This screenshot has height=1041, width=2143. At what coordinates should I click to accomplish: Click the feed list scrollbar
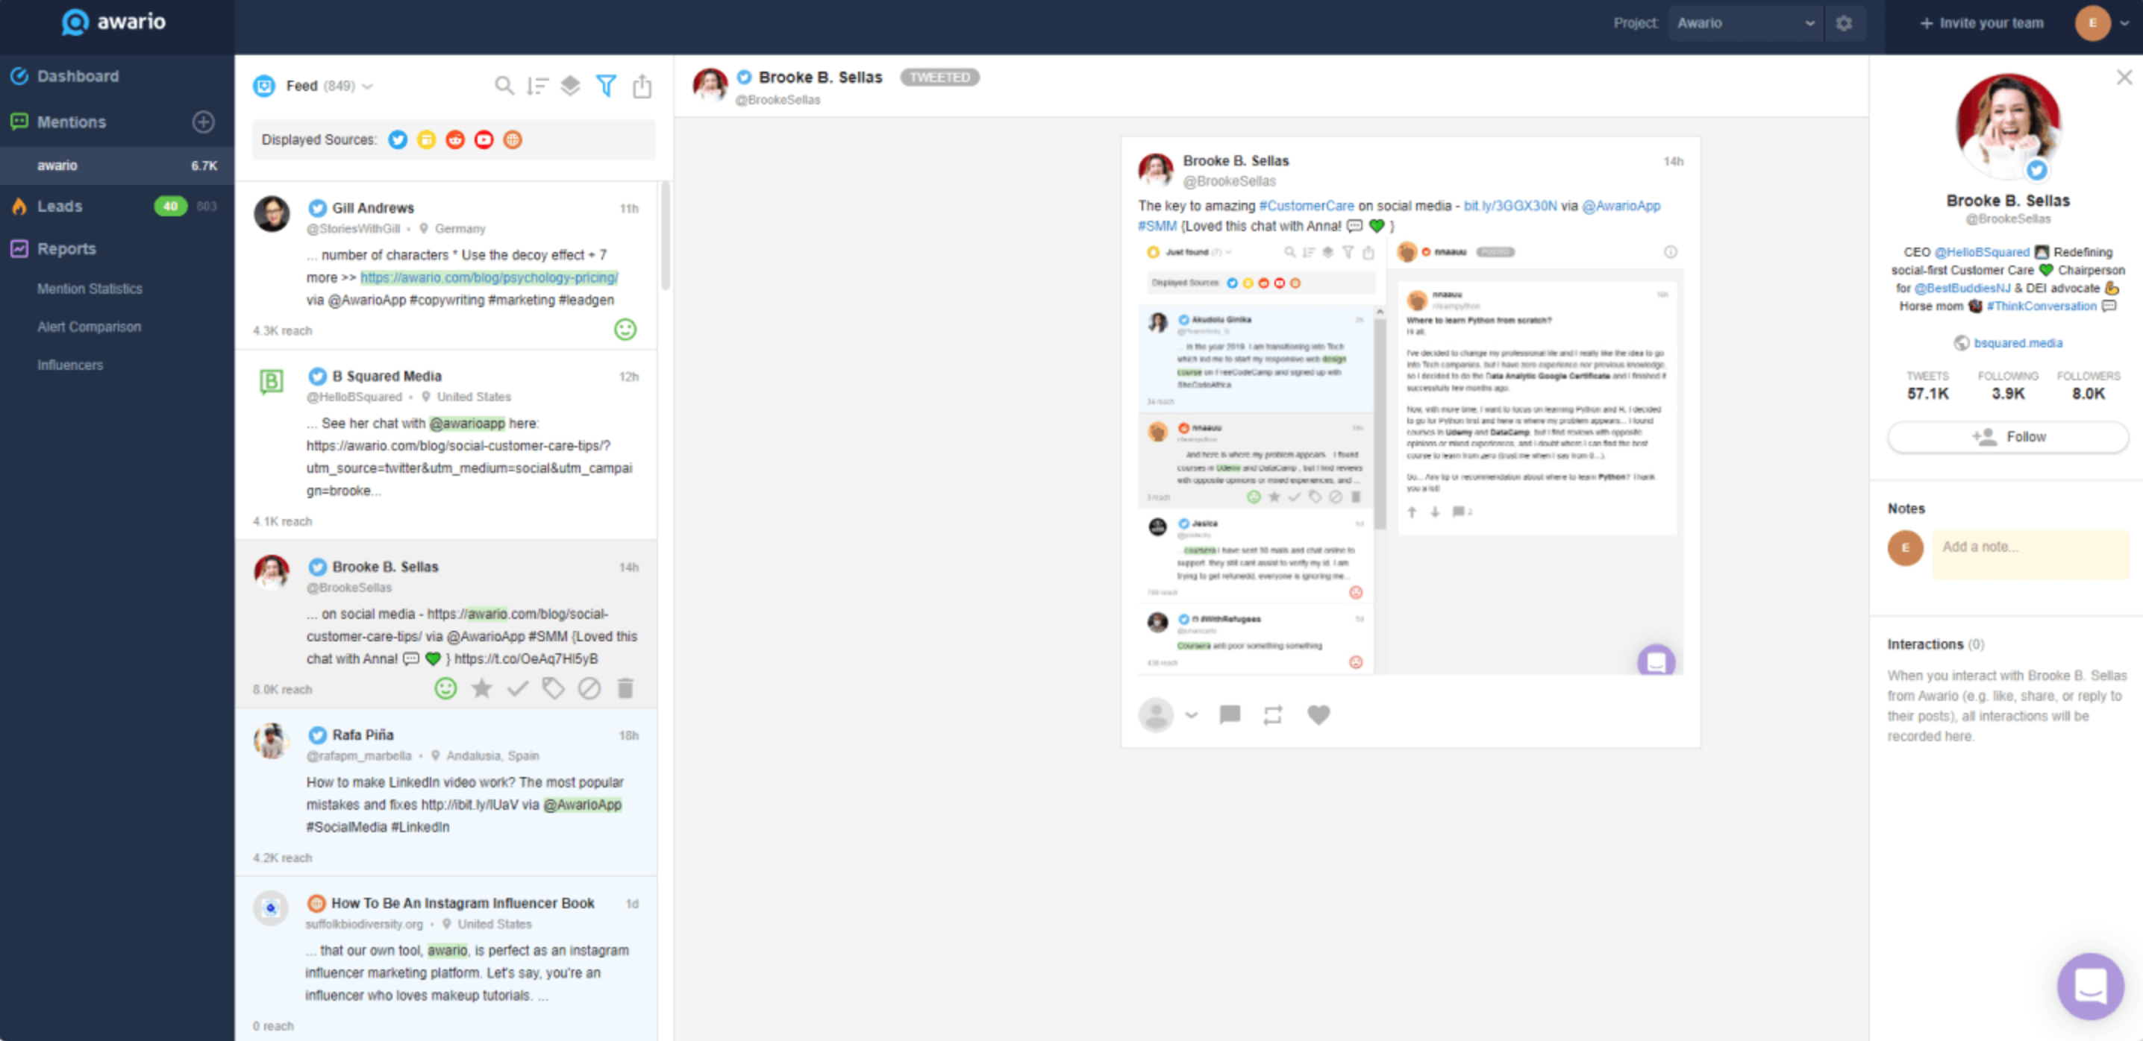point(666,237)
